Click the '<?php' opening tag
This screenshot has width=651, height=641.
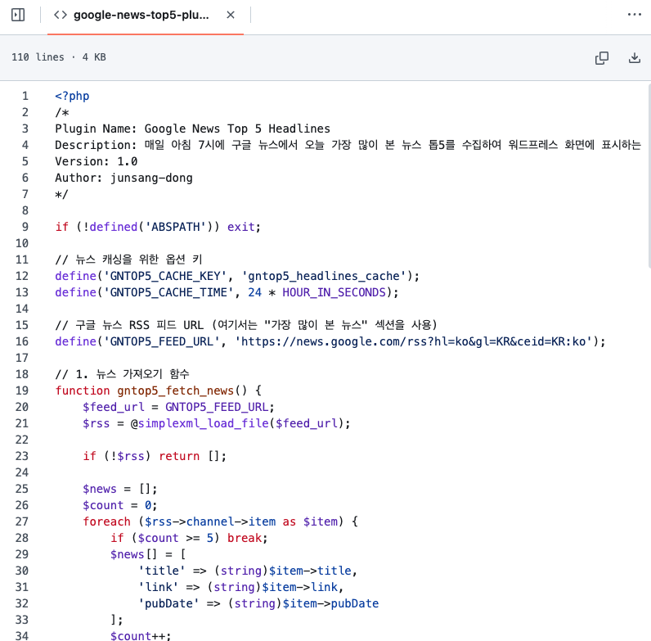coord(72,96)
